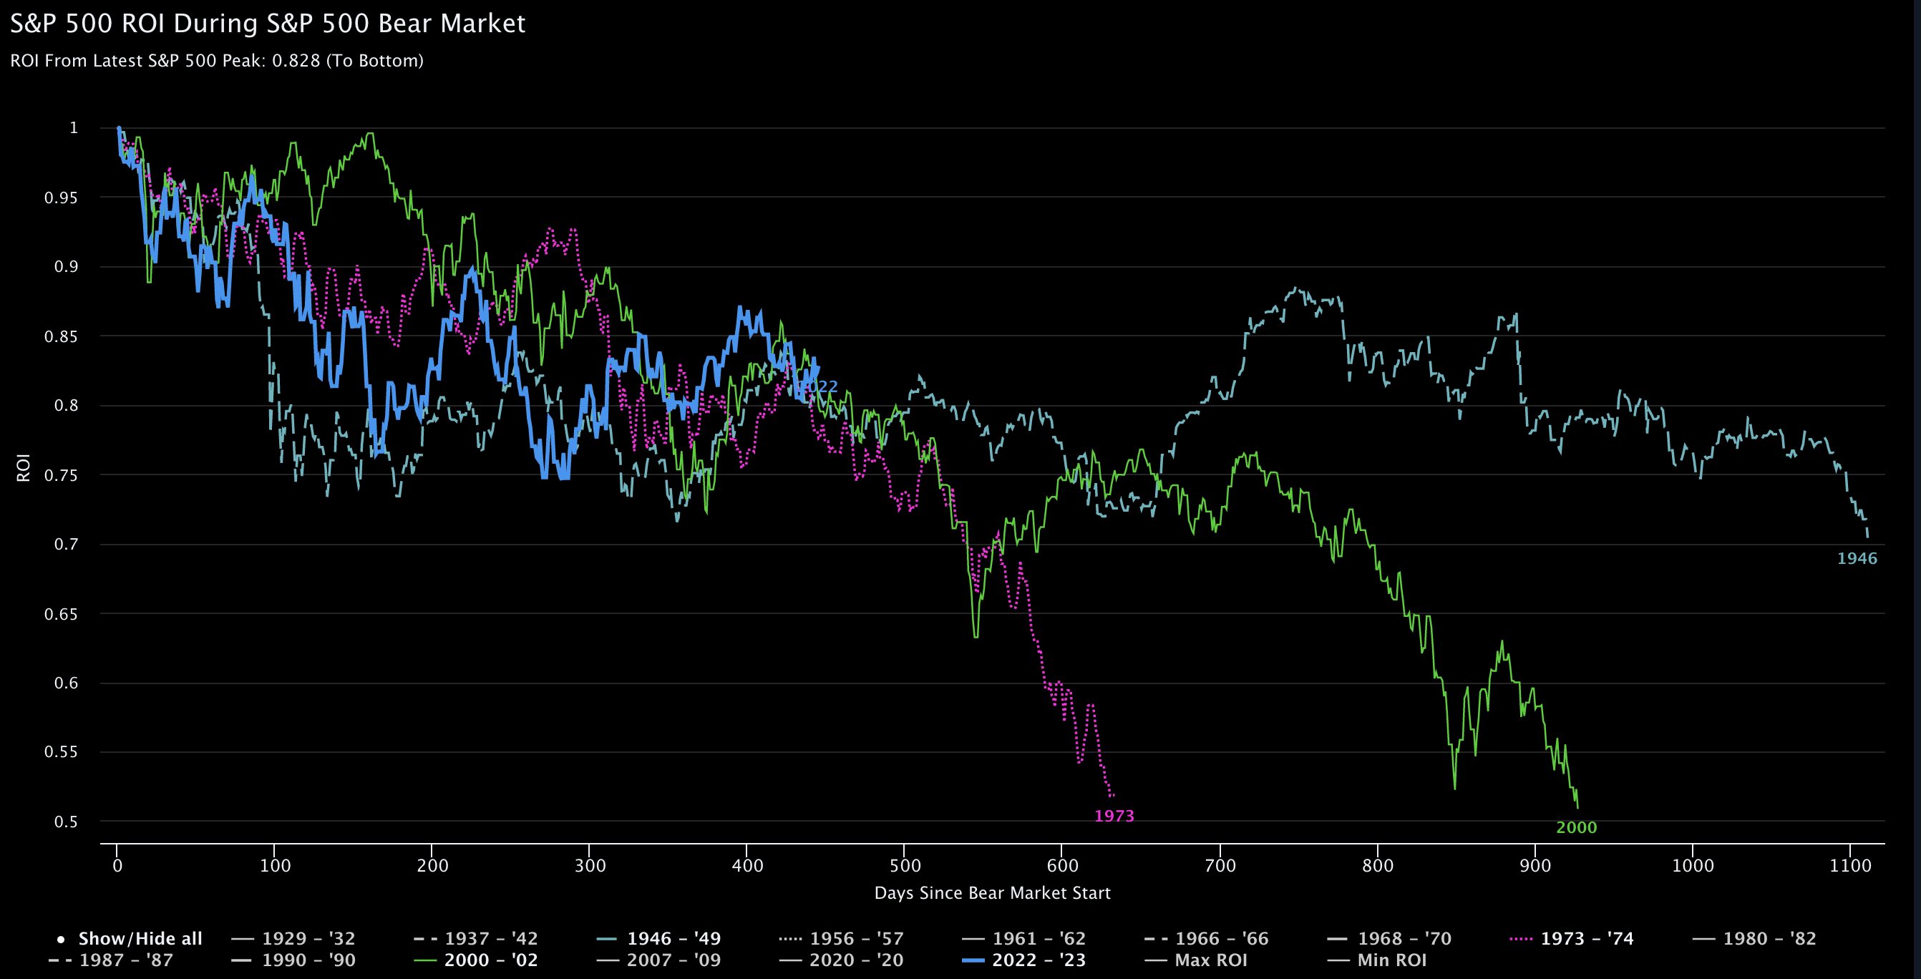Click the y-axis tick label 0.5
Image resolution: width=1921 pixels, height=979 pixels.
pos(67,822)
